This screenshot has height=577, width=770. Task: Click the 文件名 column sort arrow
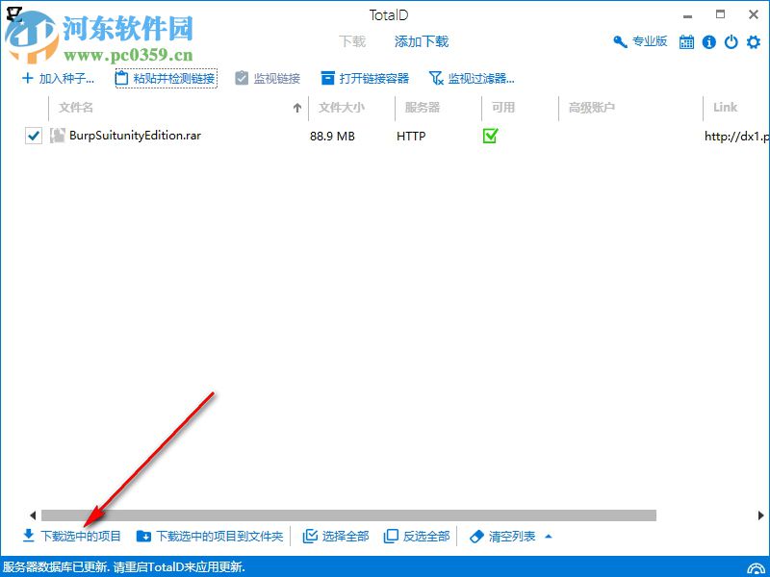pyautogui.click(x=298, y=107)
